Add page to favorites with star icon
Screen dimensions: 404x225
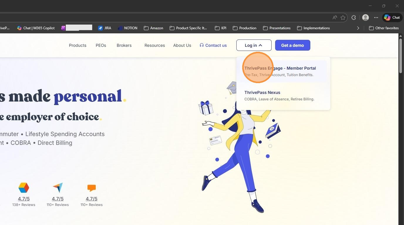point(343,18)
